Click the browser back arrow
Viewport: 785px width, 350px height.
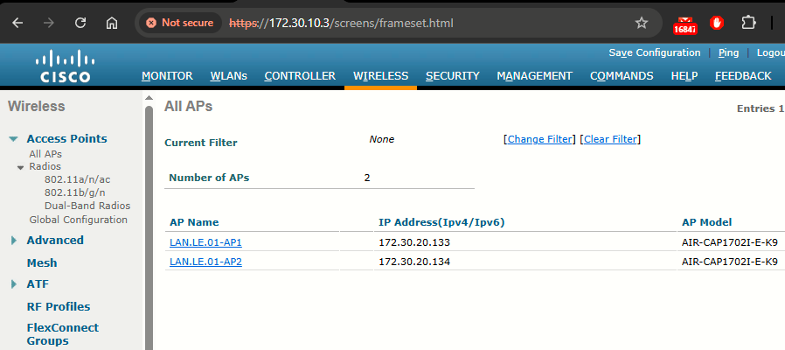pos(17,23)
